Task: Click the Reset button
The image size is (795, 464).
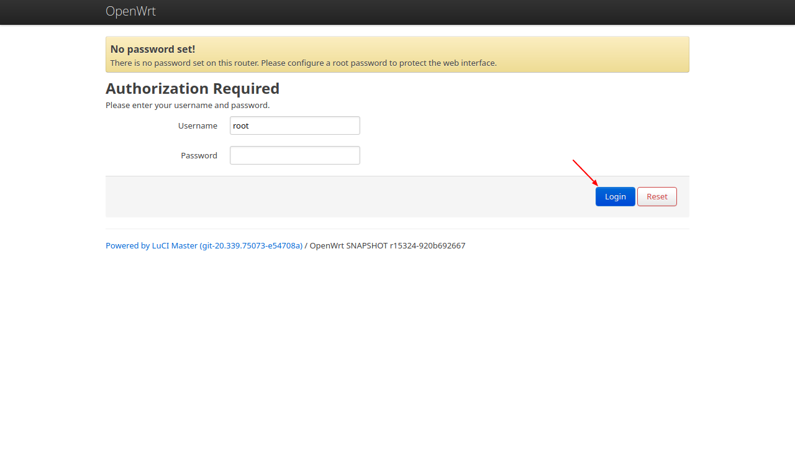Action: point(656,196)
